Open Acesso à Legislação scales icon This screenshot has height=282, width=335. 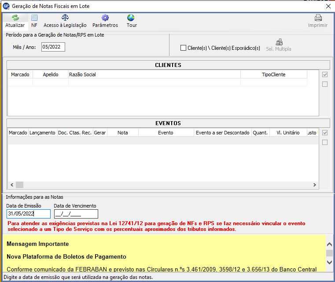pyautogui.click(x=65, y=18)
